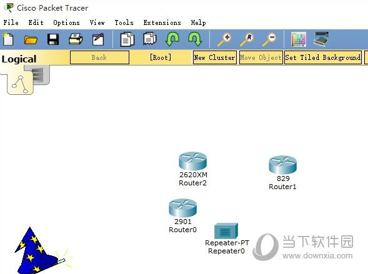The image size is (368, 274).
Task: Open the Help menu
Action: (198, 22)
